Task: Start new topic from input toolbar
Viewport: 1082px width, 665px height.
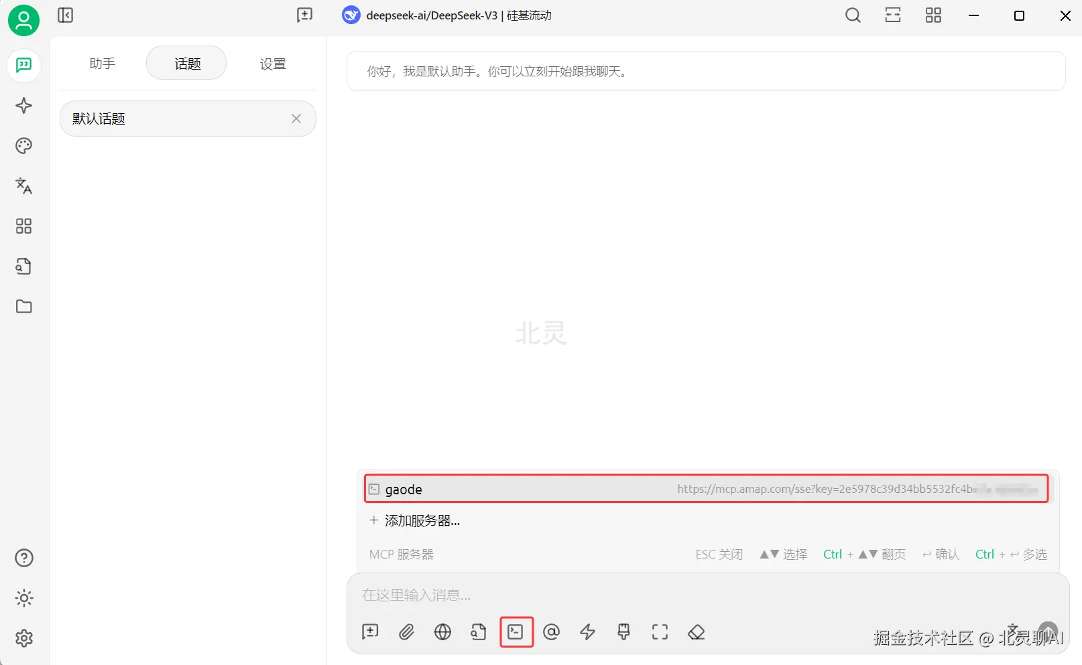Action: pyautogui.click(x=370, y=632)
